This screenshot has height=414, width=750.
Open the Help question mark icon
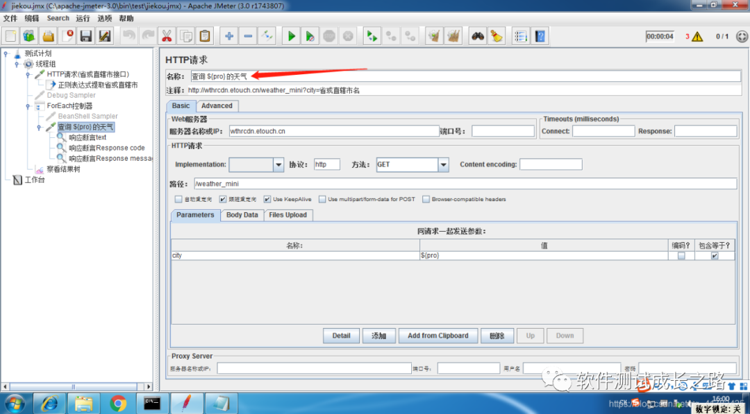pos(540,36)
